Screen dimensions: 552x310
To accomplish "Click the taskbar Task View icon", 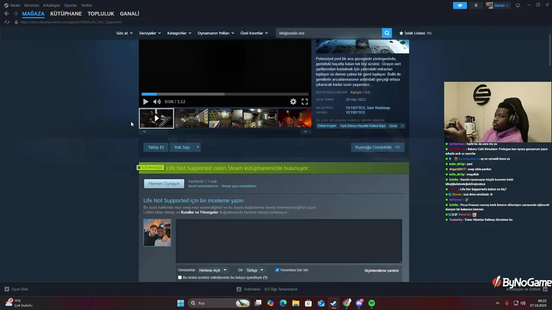I will [258, 303].
